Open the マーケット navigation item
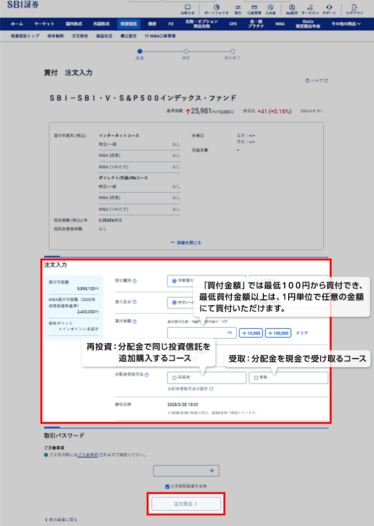Image resolution: width=374 pixels, height=526 pixels. pos(44,24)
